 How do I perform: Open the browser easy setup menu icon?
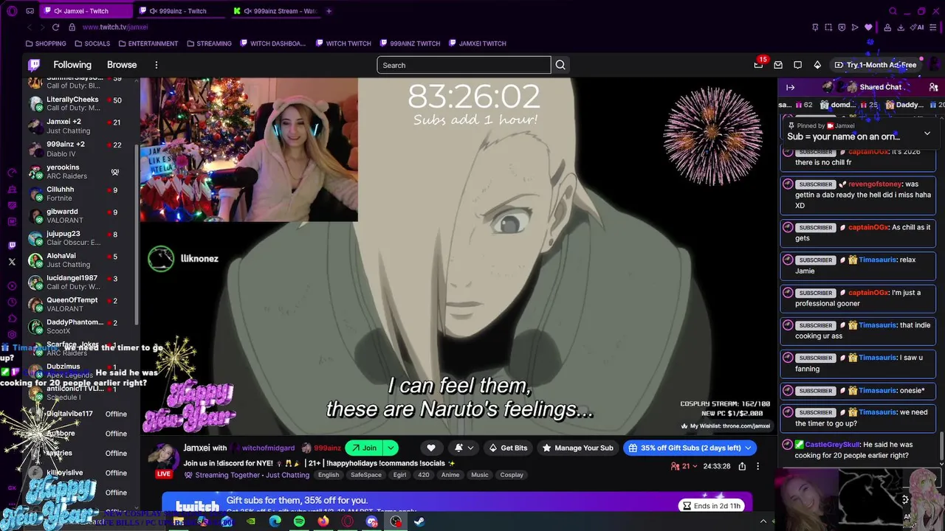click(x=933, y=27)
